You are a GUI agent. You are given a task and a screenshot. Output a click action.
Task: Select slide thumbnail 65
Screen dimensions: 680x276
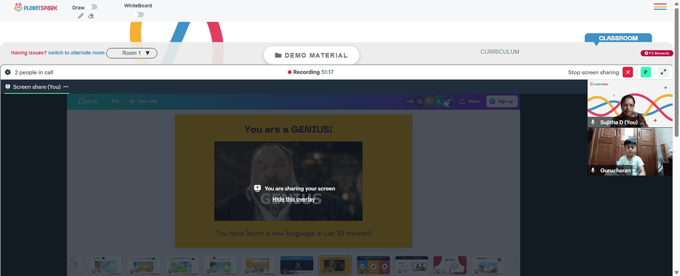click(143, 265)
